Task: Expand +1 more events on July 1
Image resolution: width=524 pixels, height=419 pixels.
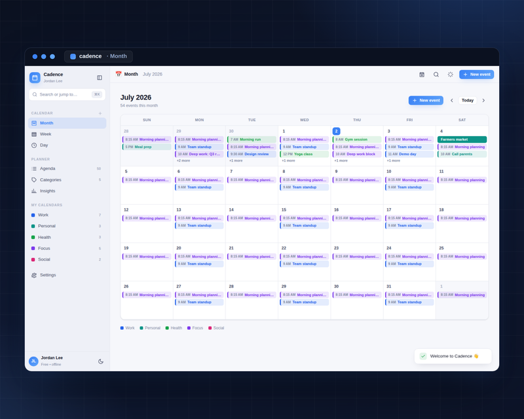Action: point(288,160)
